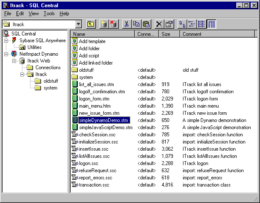260x203 pixels.
Task: Switch to Small Icons view
Action: (192, 24)
